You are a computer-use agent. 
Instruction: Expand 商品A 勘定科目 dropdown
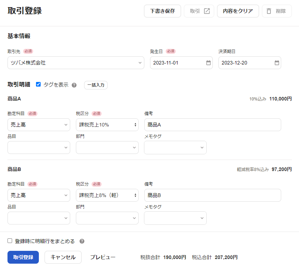click(x=39, y=125)
